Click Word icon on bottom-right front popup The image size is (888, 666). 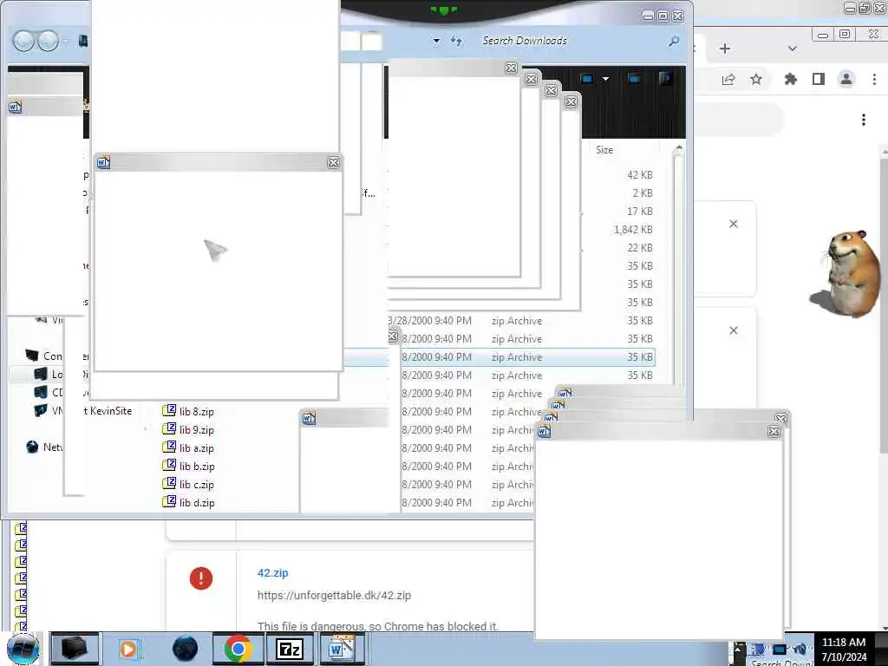pyautogui.click(x=545, y=432)
